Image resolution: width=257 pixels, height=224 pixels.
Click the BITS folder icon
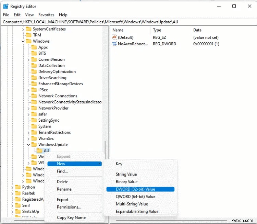tap(34, 53)
